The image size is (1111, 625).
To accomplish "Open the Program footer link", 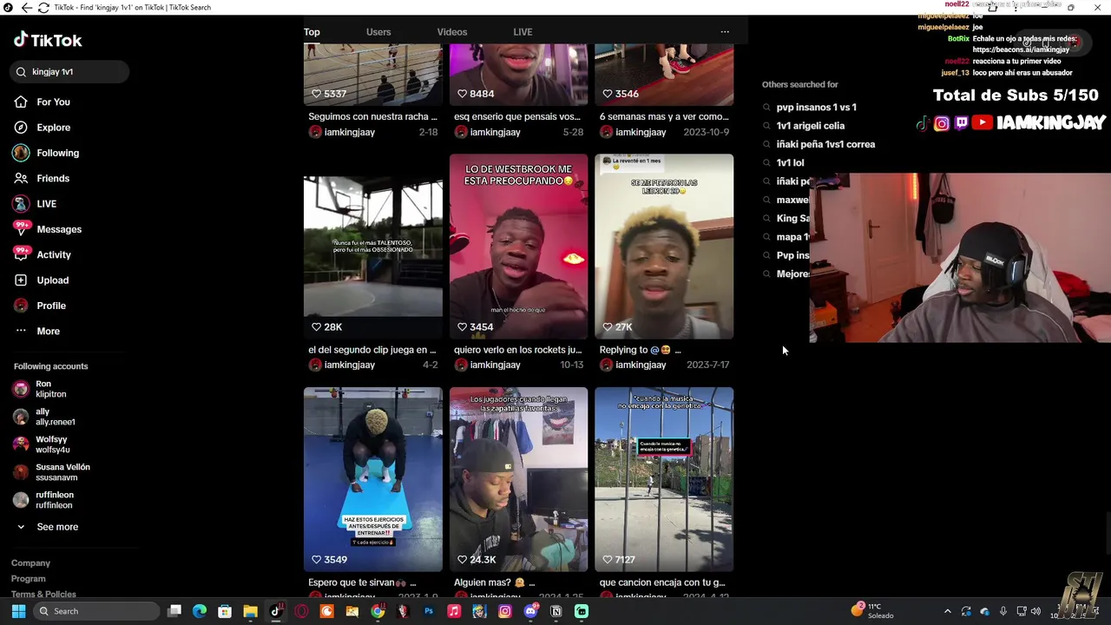I will [28, 579].
